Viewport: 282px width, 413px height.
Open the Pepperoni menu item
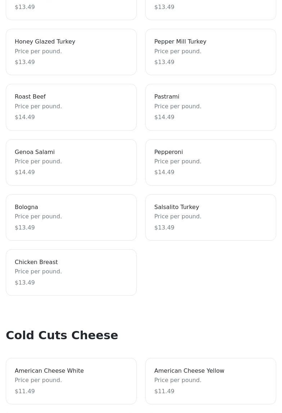210,162
